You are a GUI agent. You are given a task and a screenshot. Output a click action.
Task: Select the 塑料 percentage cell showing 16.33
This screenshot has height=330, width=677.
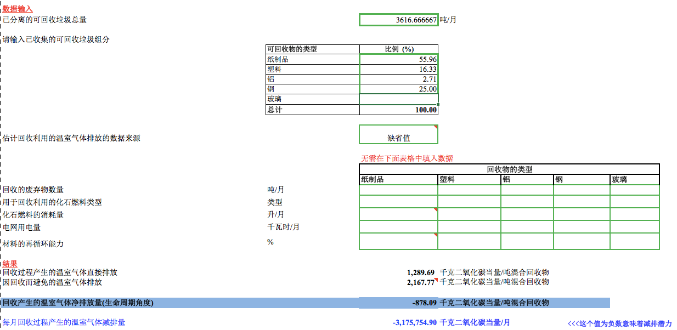[x=398, y=69]
